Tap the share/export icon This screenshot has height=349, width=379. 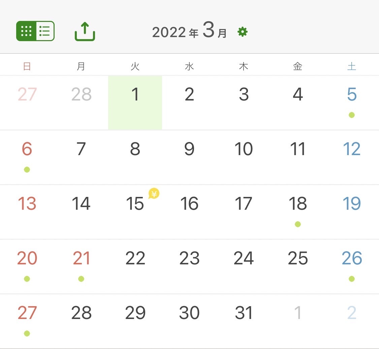tap(85, 31)
